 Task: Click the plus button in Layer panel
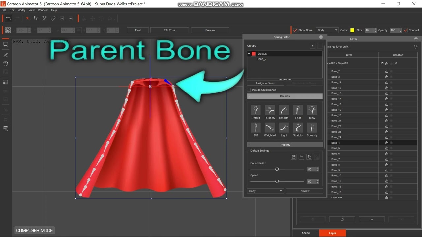click(x=372, y=219)
